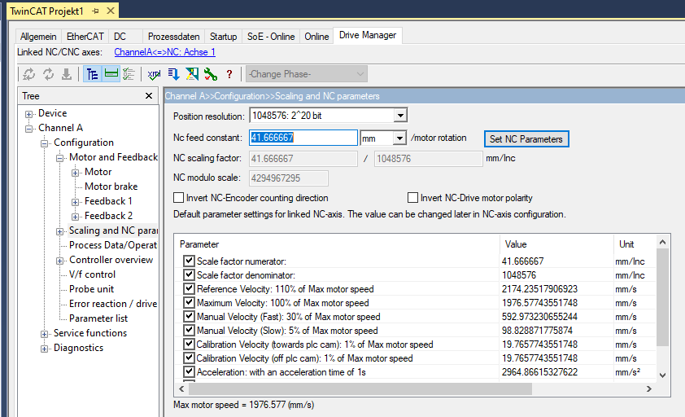Expand the Motor tree node
The image size is (685, 417).
tap(75, 173)
